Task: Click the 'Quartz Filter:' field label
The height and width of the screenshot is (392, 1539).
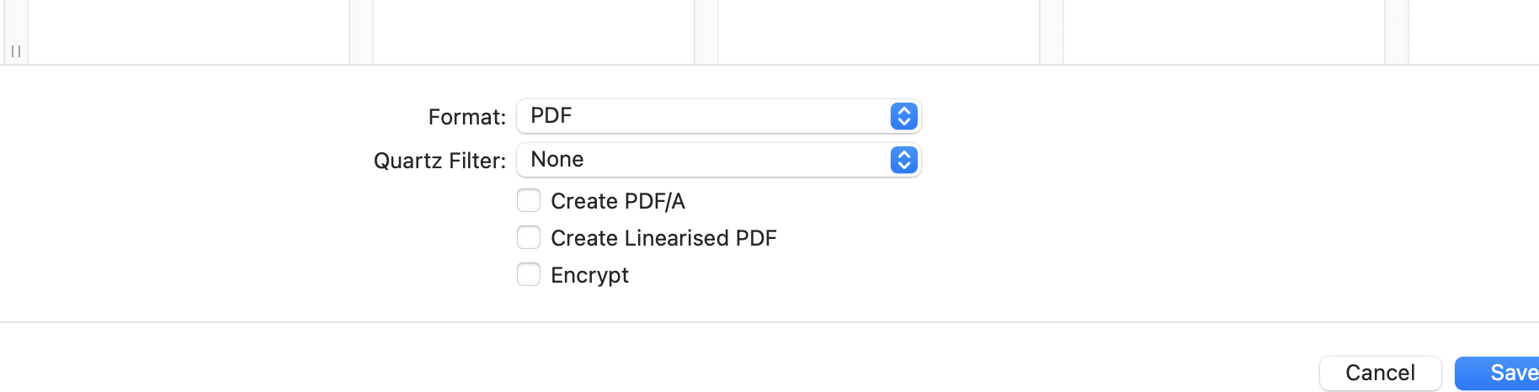Action: pyautogui.click(x=439, y=161)
